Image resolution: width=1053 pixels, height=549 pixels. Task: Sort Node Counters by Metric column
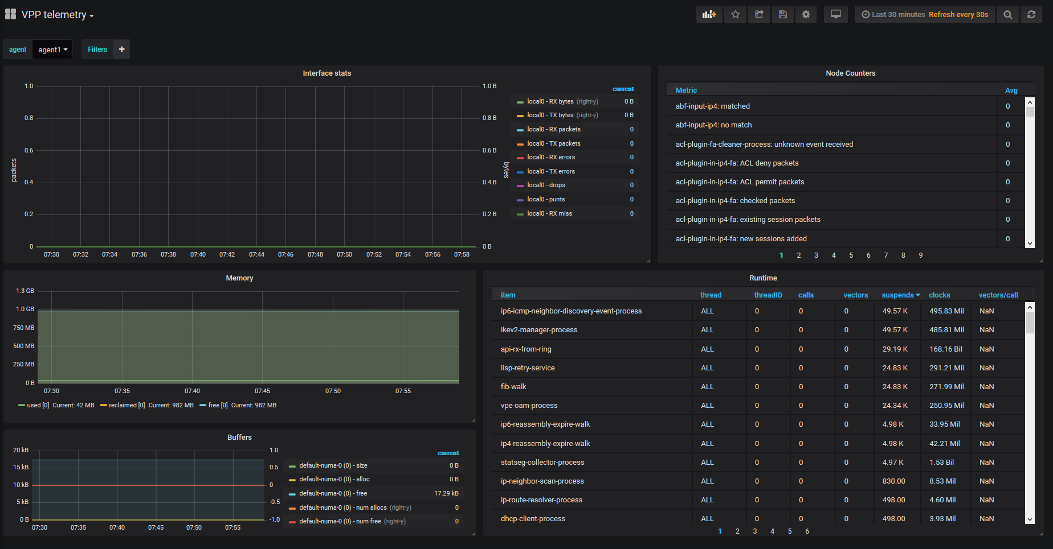pyautogui.click(x=686, y=90)
